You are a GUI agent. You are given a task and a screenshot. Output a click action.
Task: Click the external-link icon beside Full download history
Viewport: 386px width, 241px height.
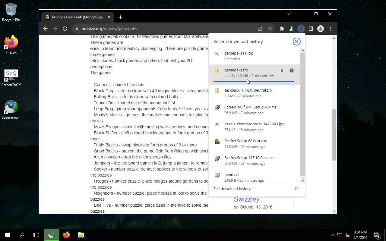pos(297,189)
